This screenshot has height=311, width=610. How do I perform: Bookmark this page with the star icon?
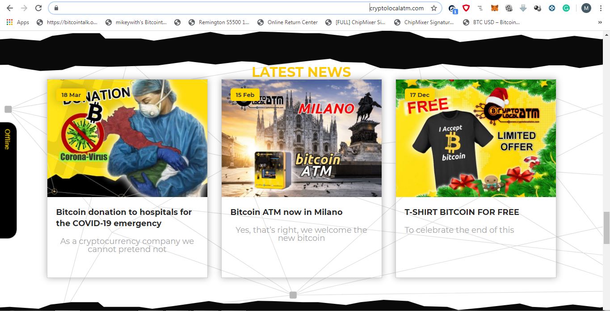[x=433, y=8]
